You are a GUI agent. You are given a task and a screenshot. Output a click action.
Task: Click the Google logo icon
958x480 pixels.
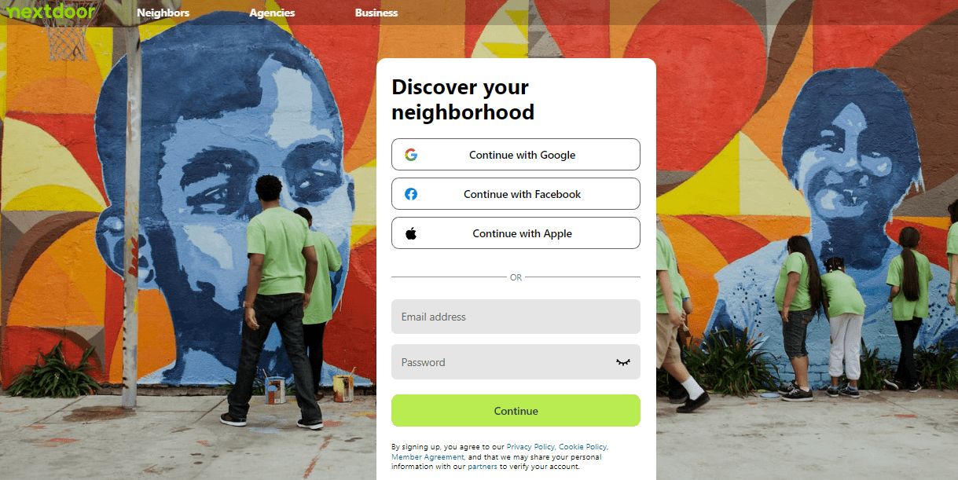tap(411, 155)
